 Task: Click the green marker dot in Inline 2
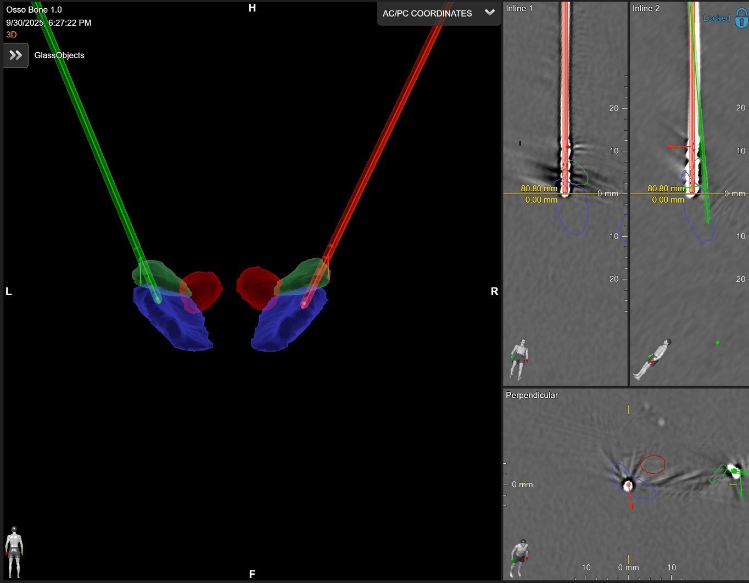tap(718, 343)
